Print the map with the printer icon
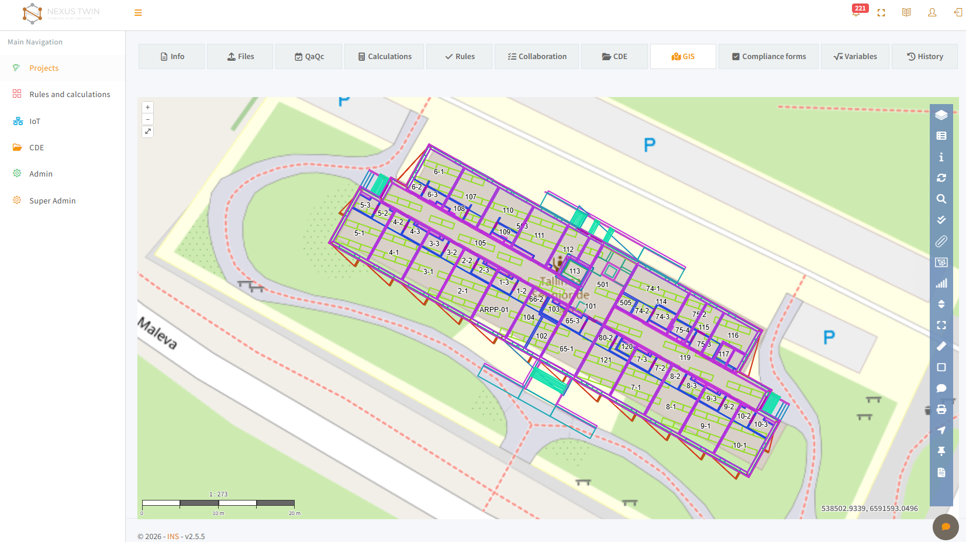The image size is (966, 542). click(x=941, y=409)
